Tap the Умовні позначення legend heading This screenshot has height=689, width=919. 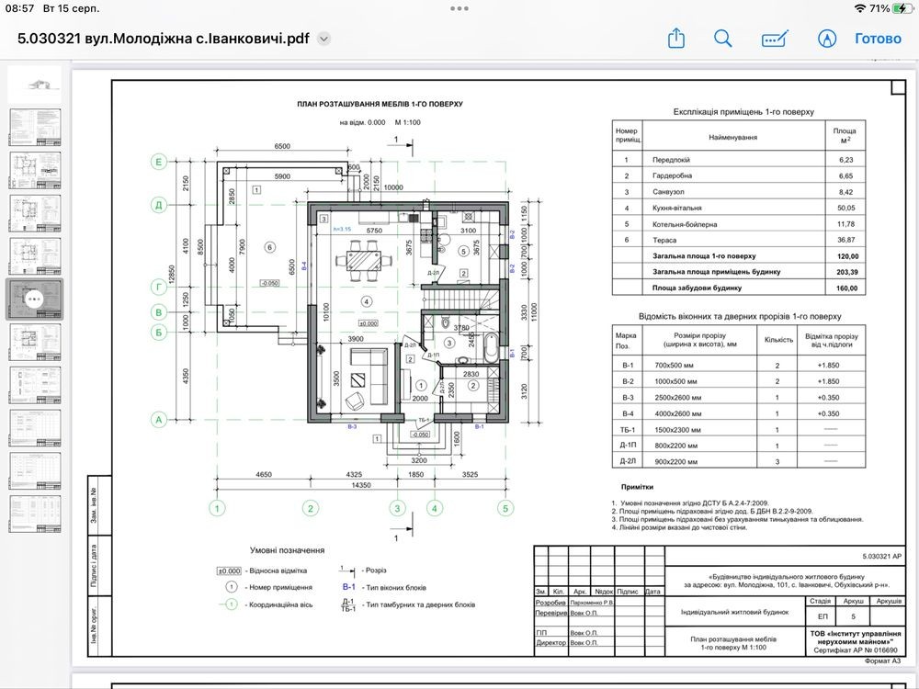(x=287, y=550)
